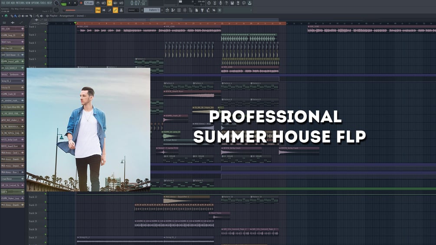The image size is (436, 245).
Task: Click the red Record button
Action: 81,3
